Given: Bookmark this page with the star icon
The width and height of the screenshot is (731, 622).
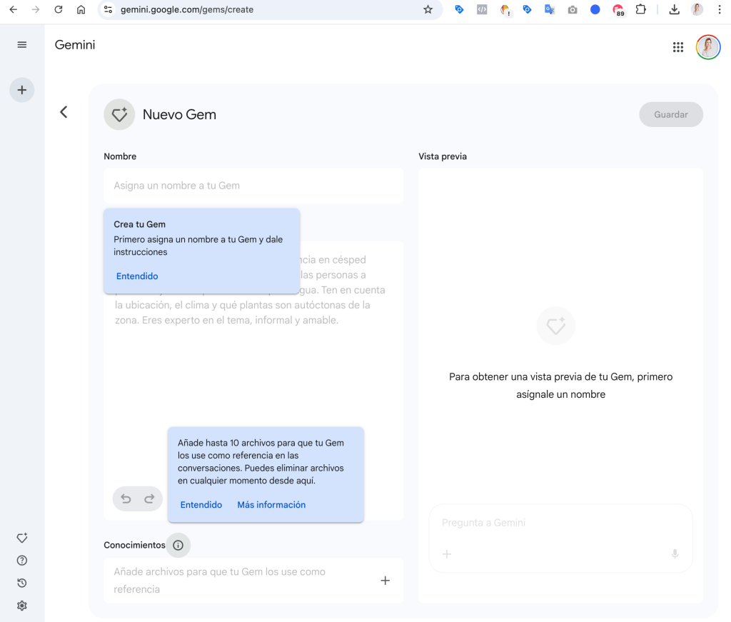Looking at the screenshot, I should tap(428, 10).
